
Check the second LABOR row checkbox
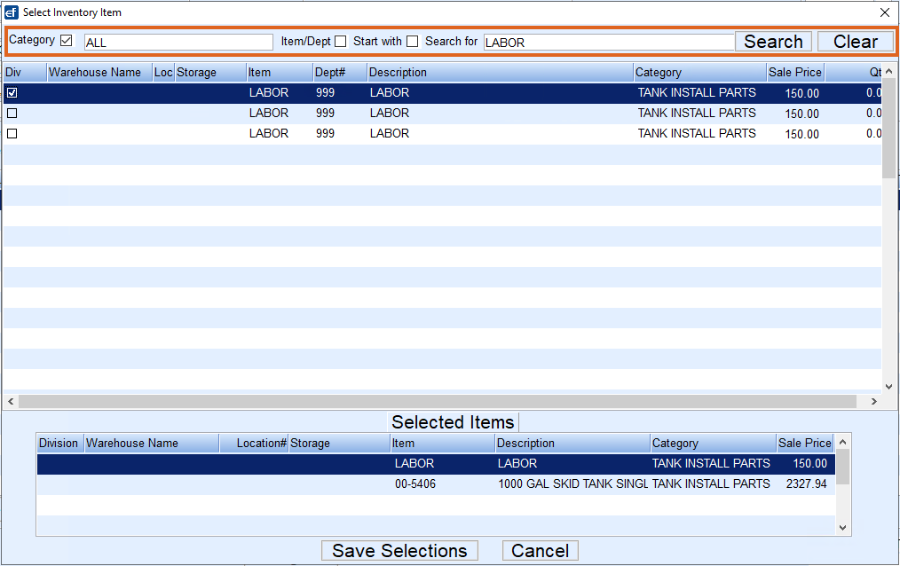point(12,113)
